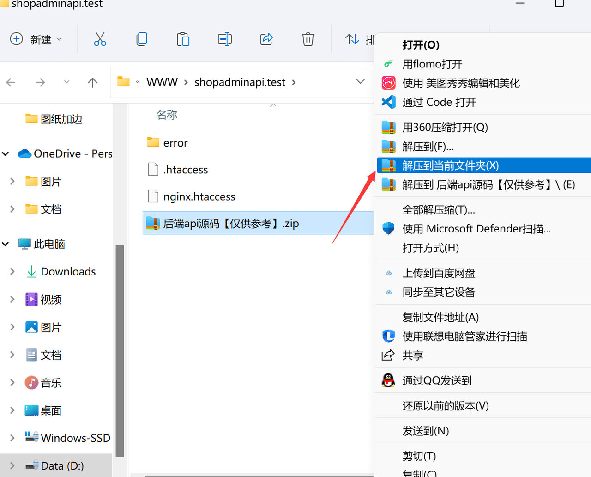Expand OneDrive 文档 folder chevron
Image resolution: width=591 pixels, height=477 pixels.
point(13,209)
